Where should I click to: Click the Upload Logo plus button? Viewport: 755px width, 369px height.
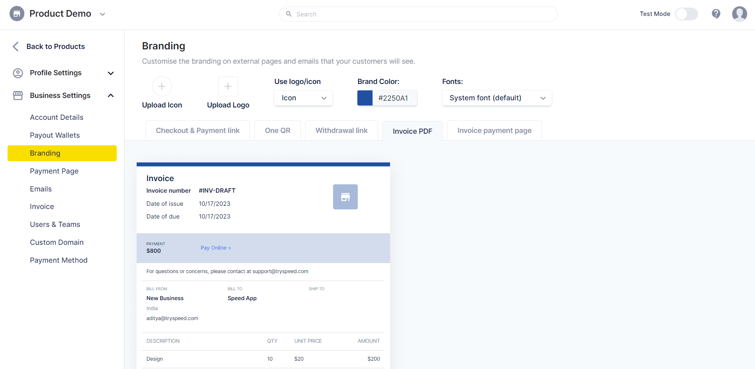tap(228, 86)
